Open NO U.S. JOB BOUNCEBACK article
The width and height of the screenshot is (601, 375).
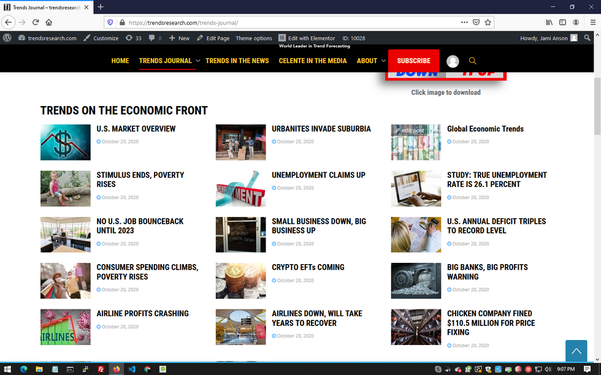pyautogui.click(x=140, y=226)
